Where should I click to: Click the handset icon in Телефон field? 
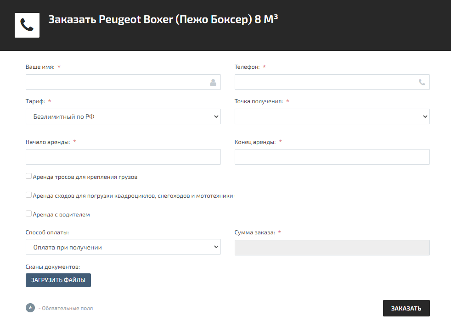[x=422, y=83]
